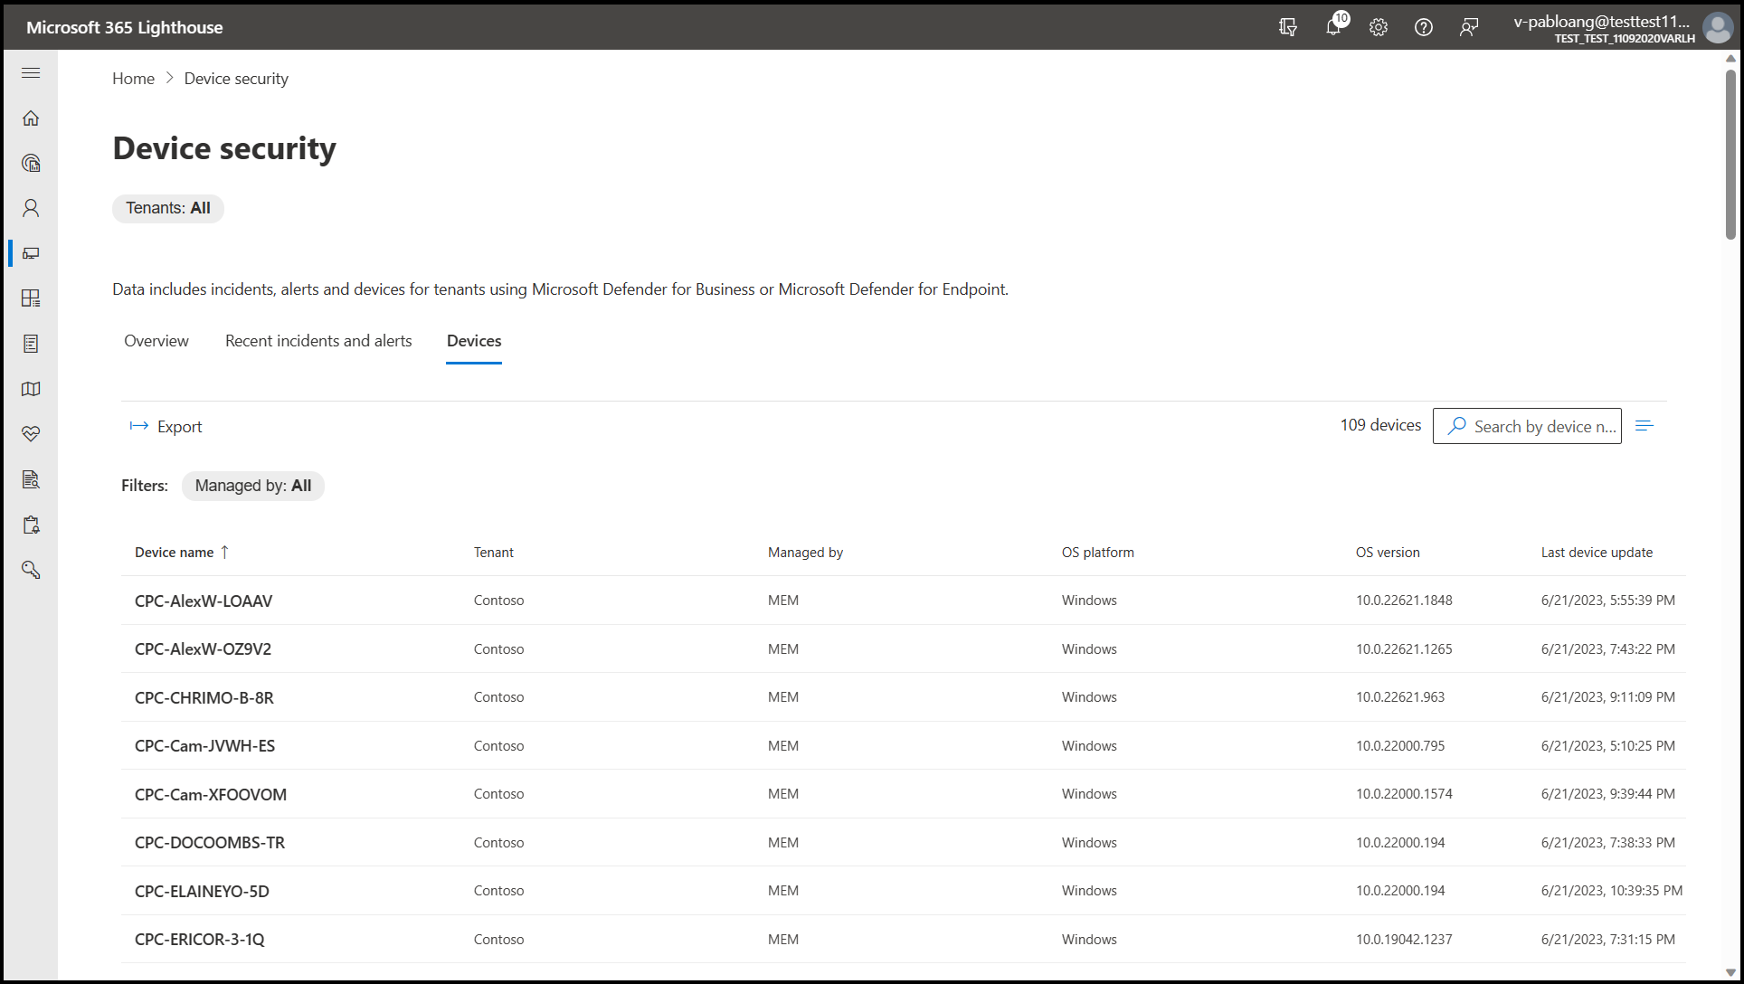Sort by Tenant column header
Screen dimensions: 1744x984
(494, 553)
